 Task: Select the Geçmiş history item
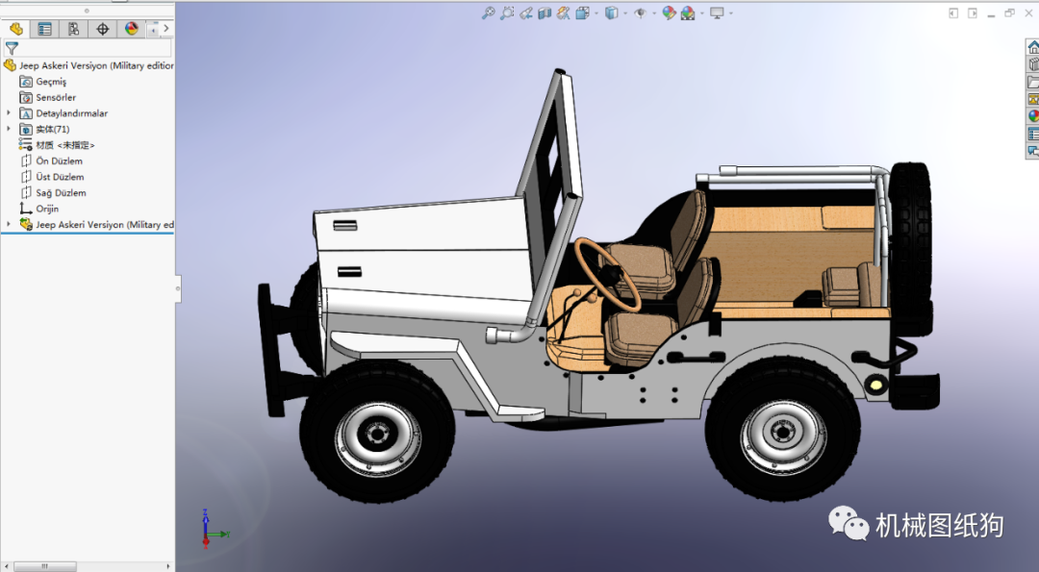43,82
